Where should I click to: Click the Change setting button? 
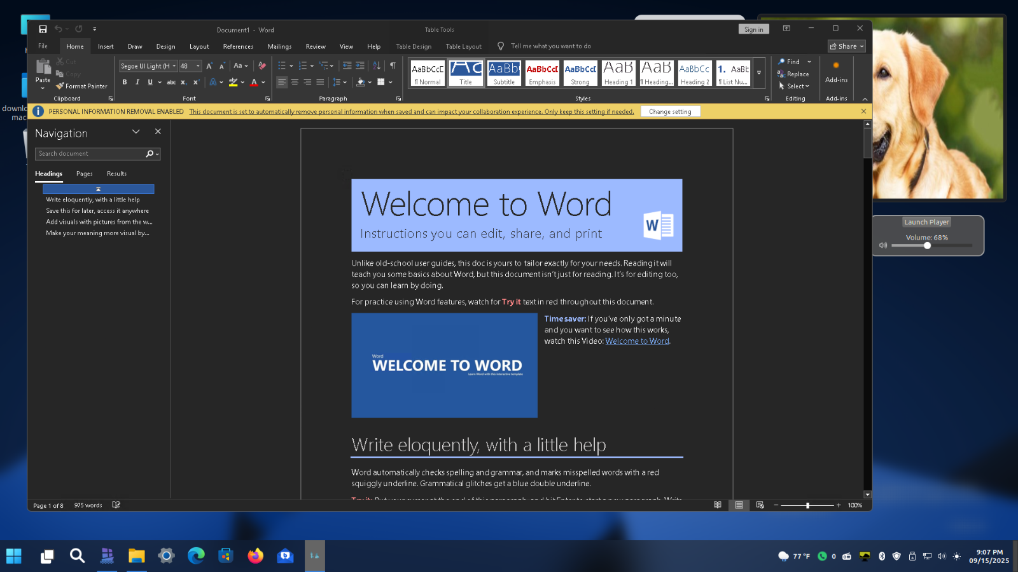point(670,111)
